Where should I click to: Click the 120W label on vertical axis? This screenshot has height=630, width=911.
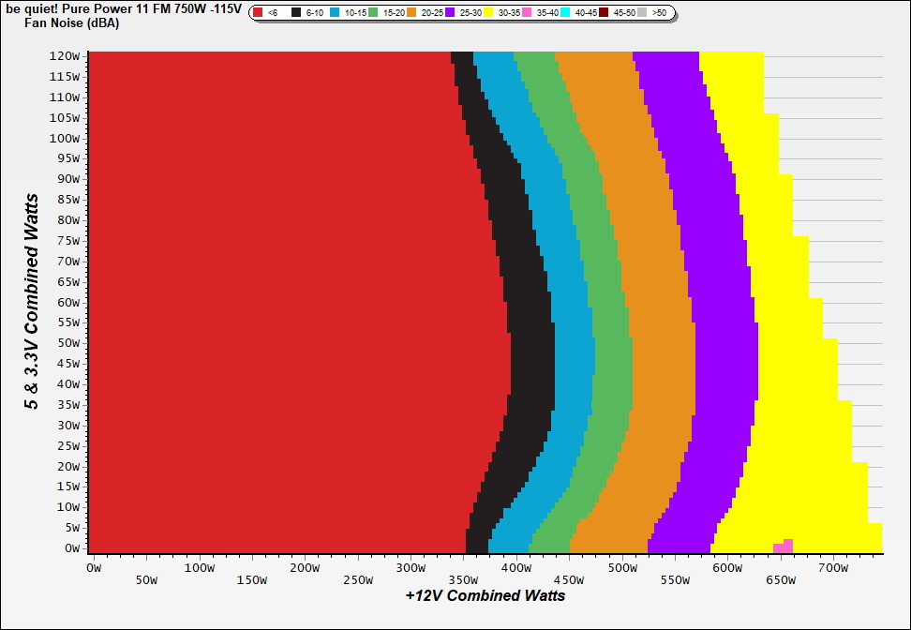[x=66, y=55]
